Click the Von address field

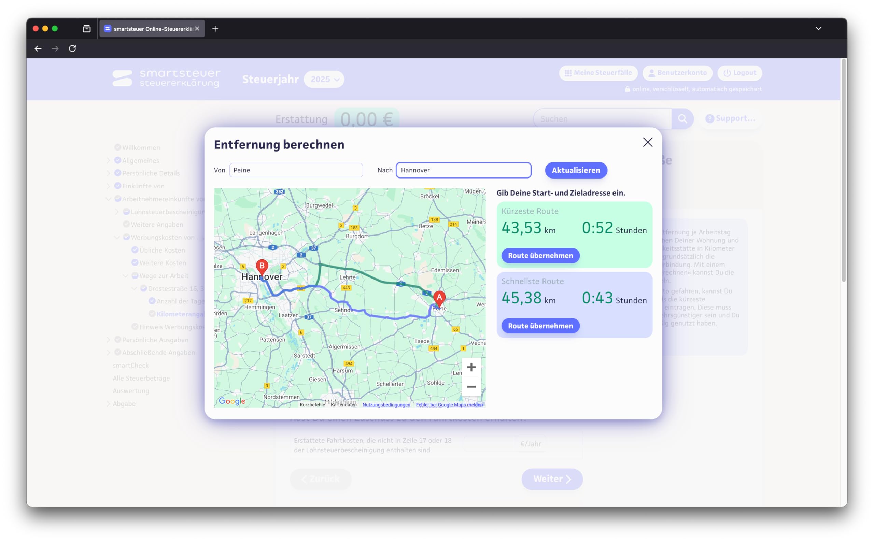tap(296, 170)
